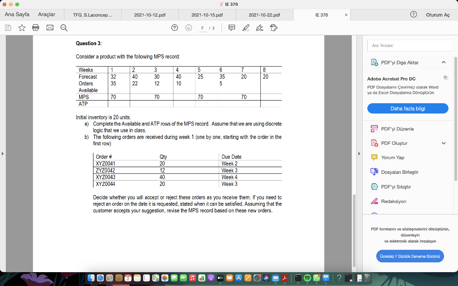Send file by email envelope icon
The image size is (458, 286).
pos(50,28)
